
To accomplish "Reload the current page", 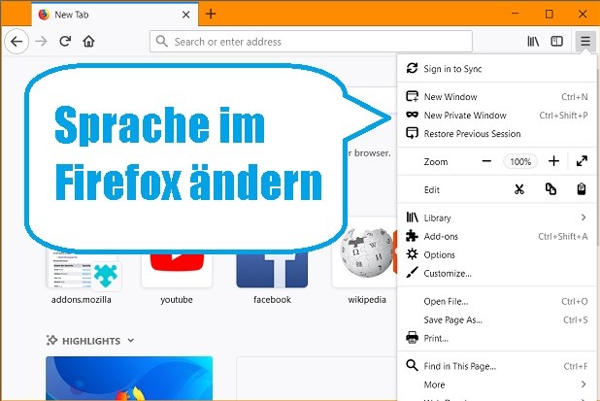I will click(x=65, y=42).
